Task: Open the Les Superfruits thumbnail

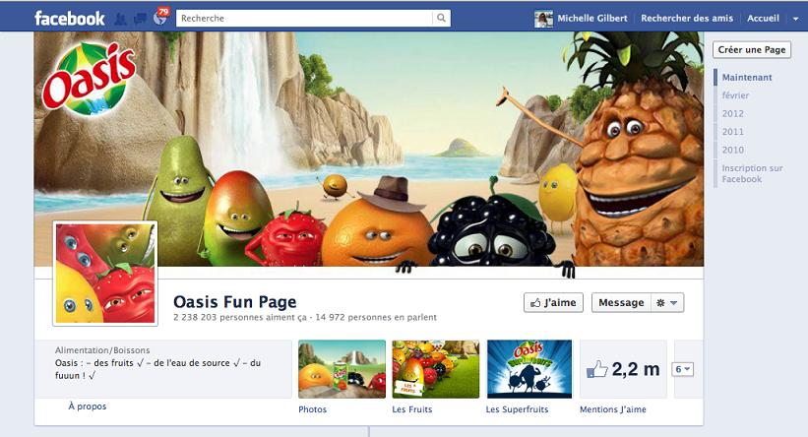Action: click(529, 369)
